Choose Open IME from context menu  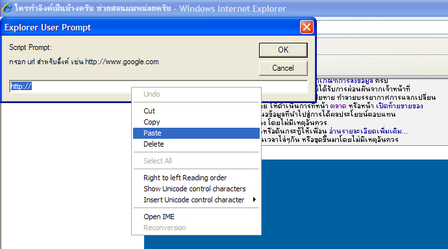click(x=196, y=217)
